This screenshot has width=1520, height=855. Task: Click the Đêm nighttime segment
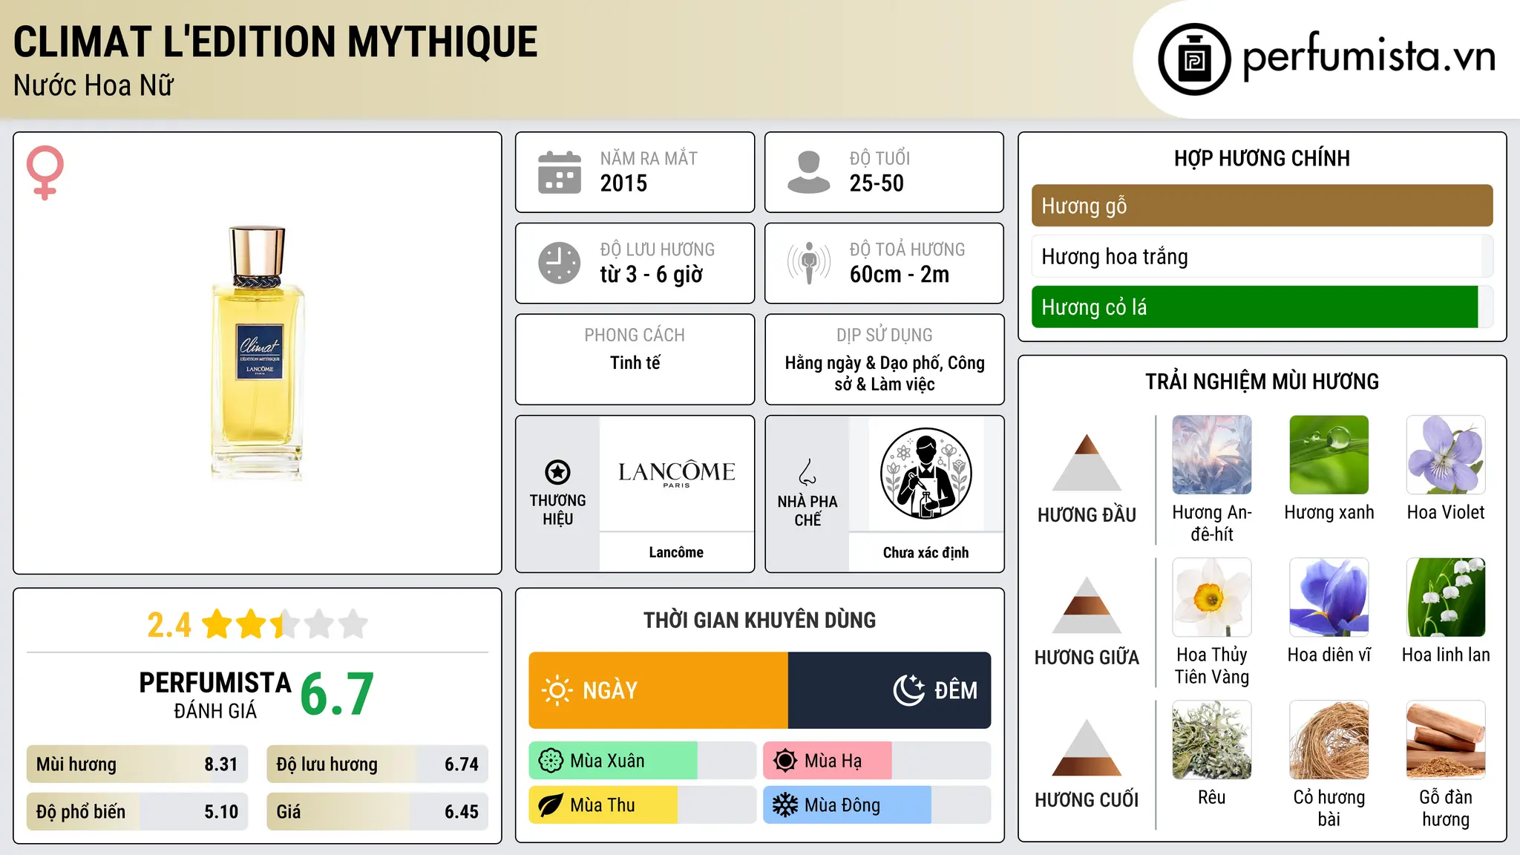[889, 690]
